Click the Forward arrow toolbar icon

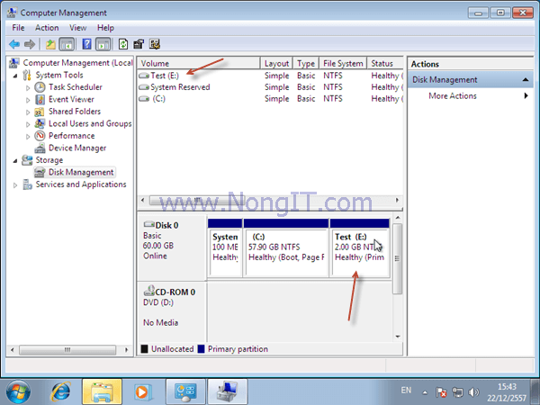[x=30, y=44]
